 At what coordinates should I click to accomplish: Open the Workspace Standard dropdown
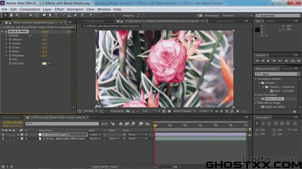tap(237, 15)
